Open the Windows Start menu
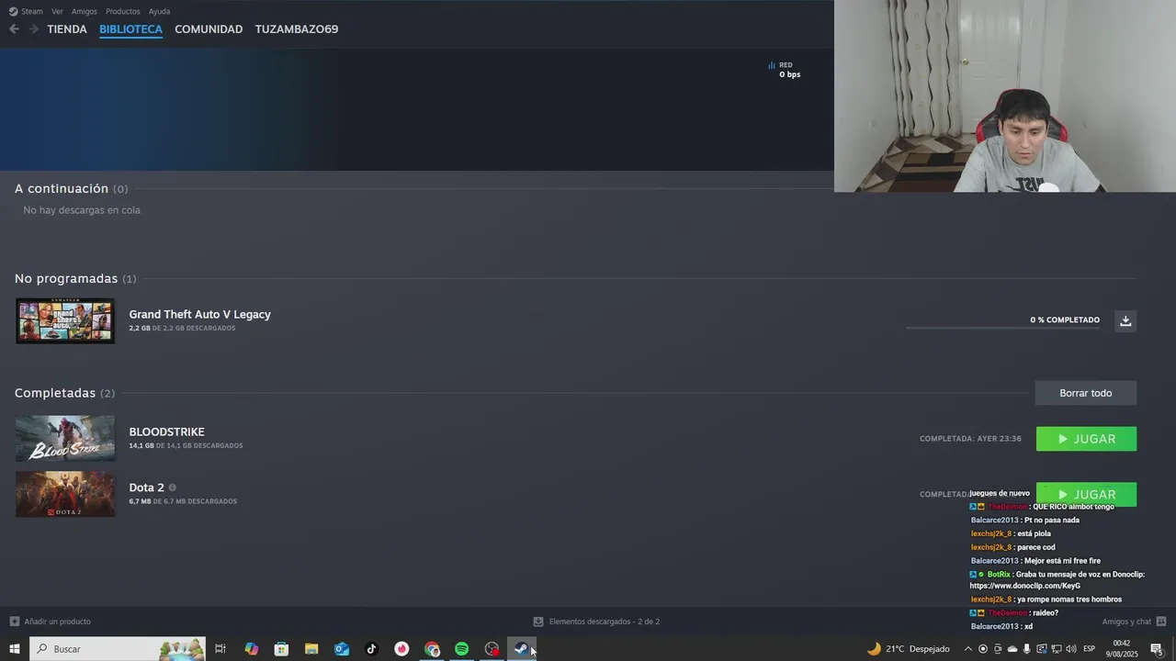Viewport: 1176px width, 661px height. 14,649
